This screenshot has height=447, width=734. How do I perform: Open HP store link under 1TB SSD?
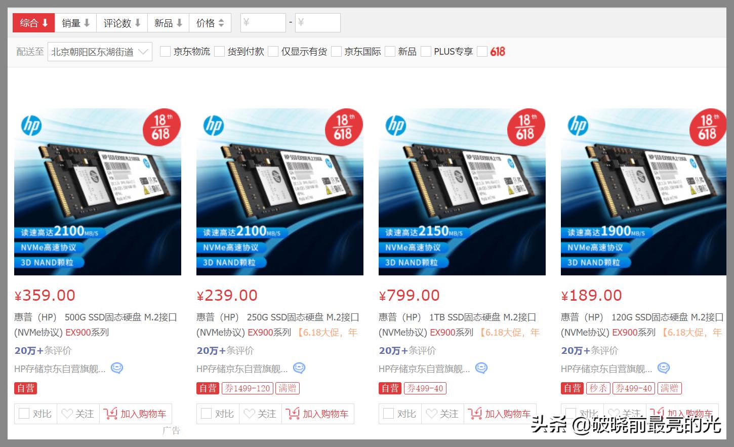point(424,369)
